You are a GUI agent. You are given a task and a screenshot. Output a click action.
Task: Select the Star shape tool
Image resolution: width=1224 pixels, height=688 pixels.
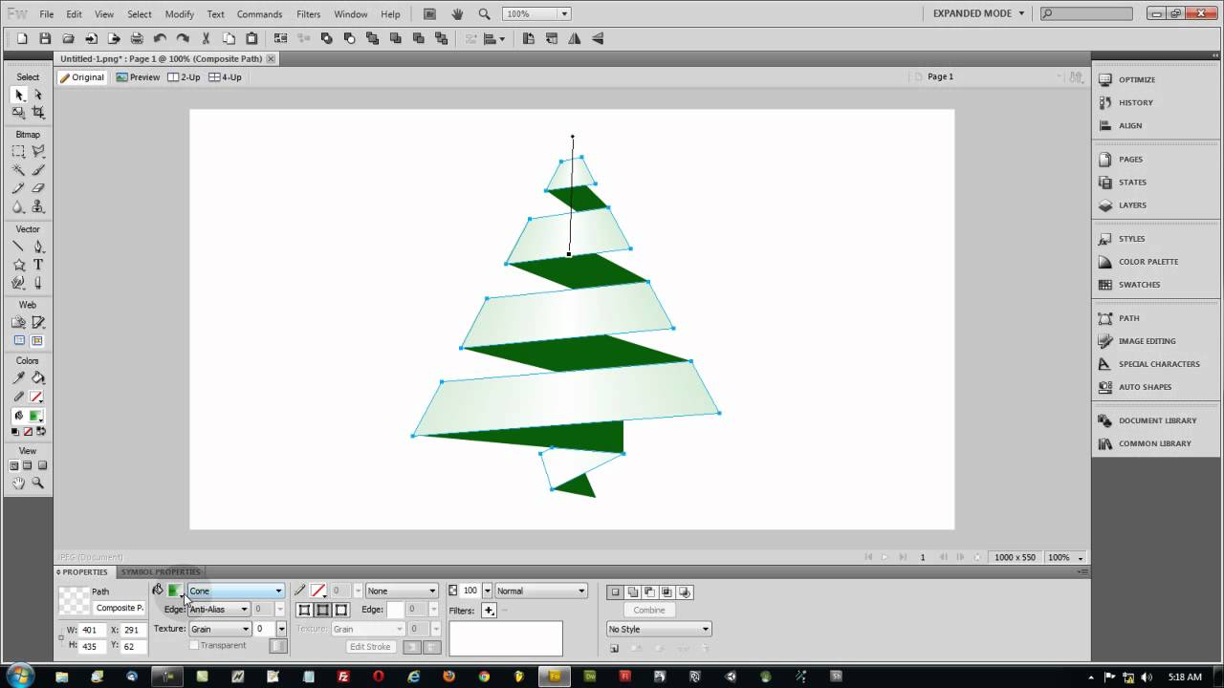[x=18, y=265]
